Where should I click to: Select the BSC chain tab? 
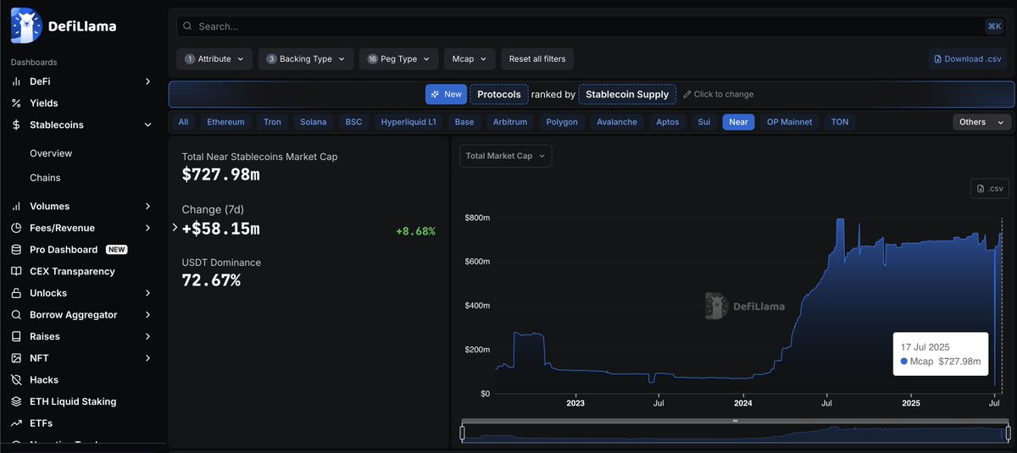click(x=353, y=122)
